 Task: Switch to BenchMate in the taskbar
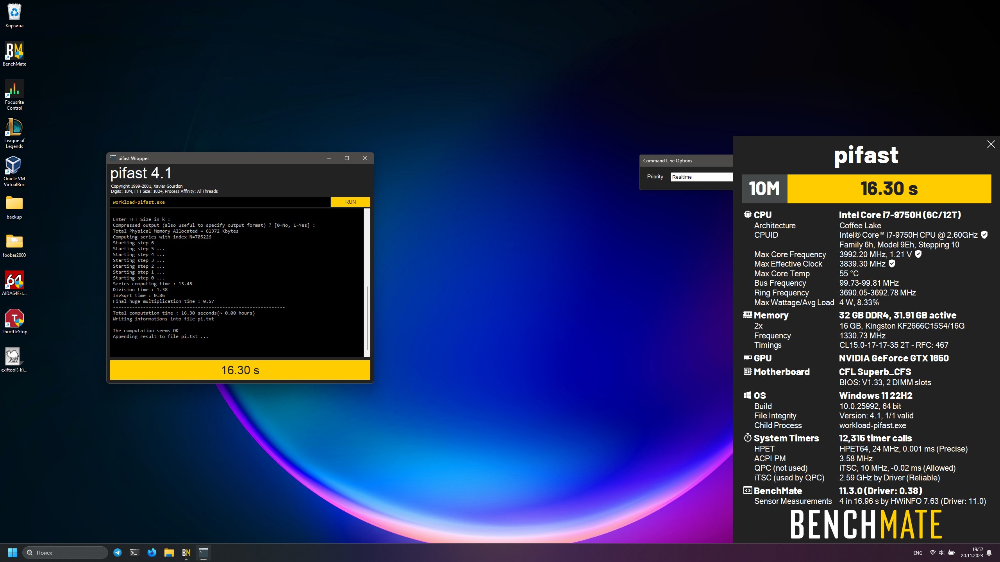point(186,553)
